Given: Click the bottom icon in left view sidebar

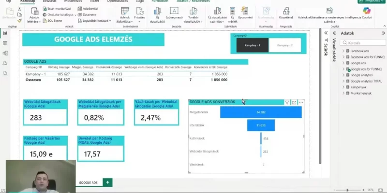Looking at the screenshot, I should coord(5,73).
